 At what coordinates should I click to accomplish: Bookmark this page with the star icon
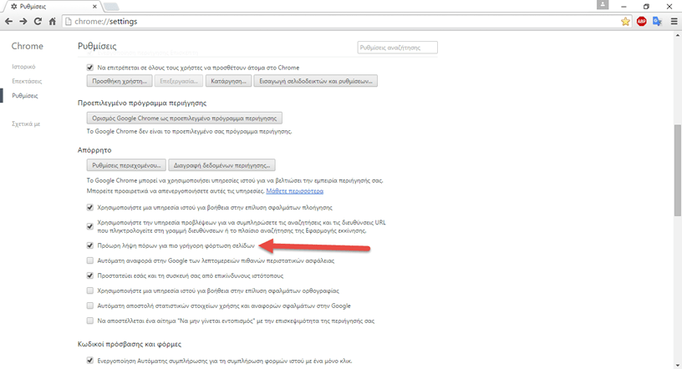[625, 22]
